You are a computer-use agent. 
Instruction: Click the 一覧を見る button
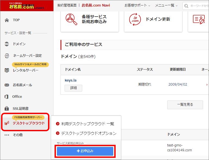click(x=185, y=105)
